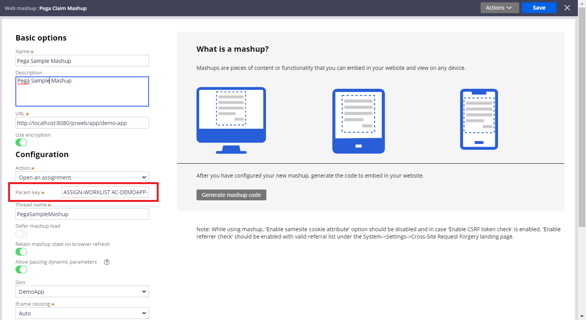Image resolution: width=586 pixels, height=320 pixels.
Task: Click the note about samesite cookie attribute
Action: pos(378,233)
